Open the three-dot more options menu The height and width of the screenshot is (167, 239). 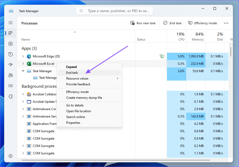[226, 23]
